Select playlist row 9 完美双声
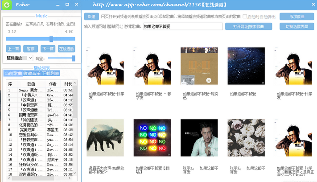 [x=39, y=130]
